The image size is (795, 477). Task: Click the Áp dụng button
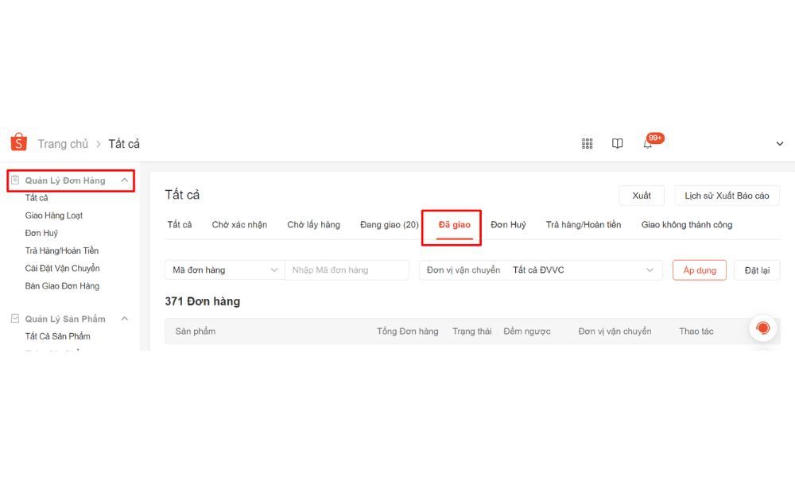pyautogui.click(x=700, y=270)
